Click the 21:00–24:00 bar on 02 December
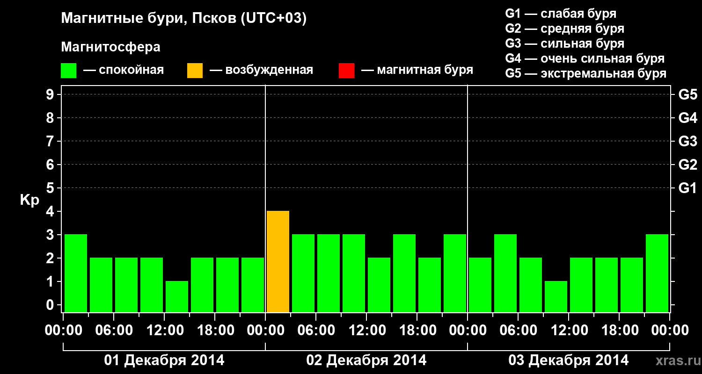This screenshot has height=374, width=702. point(455,273)
